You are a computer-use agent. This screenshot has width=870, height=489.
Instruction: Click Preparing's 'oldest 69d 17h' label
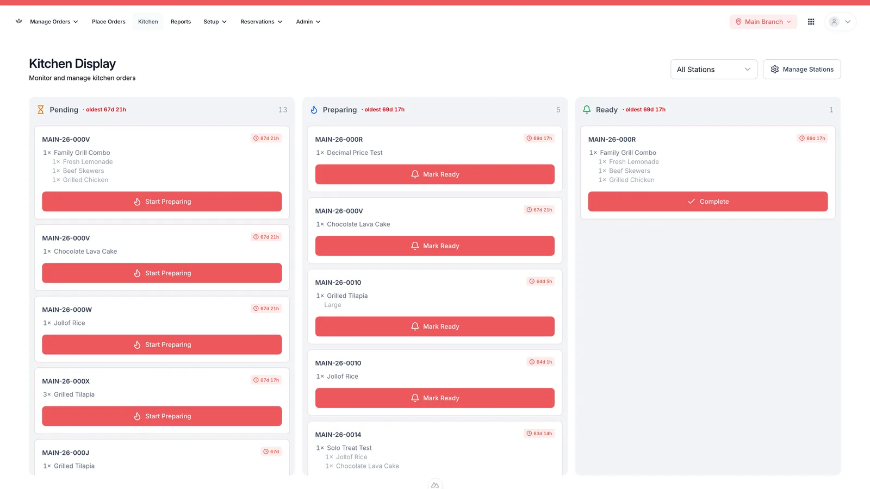[384, 110]
